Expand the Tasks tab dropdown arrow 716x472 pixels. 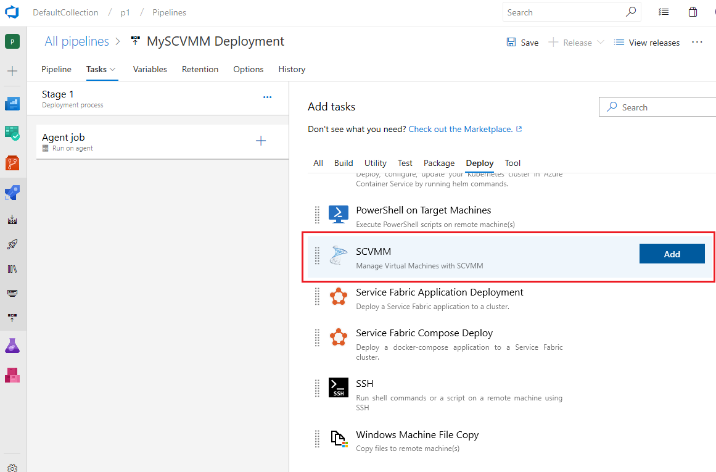click(x=113, y=70)
